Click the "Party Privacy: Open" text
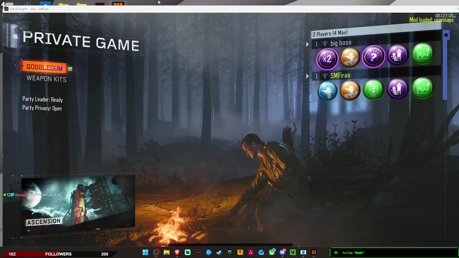The height and width of the screenshot is (258, 459). (x=42, y=108)
